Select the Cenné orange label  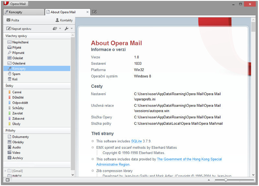[x=37, y=92]
